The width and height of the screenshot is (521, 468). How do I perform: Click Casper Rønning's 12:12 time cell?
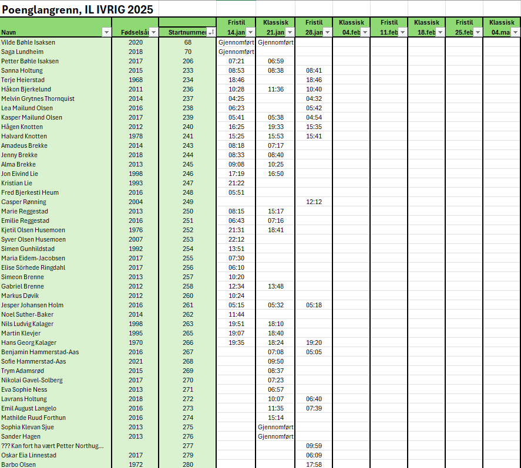coord(314,202)
